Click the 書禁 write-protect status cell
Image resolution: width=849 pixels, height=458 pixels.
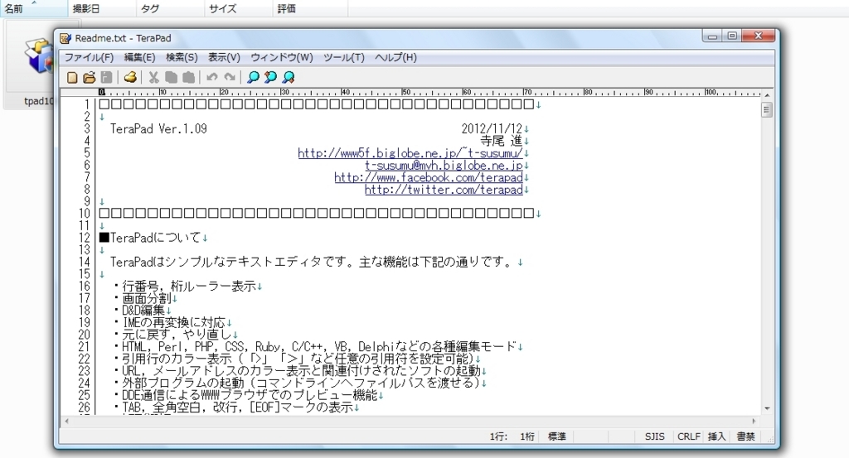745,436
